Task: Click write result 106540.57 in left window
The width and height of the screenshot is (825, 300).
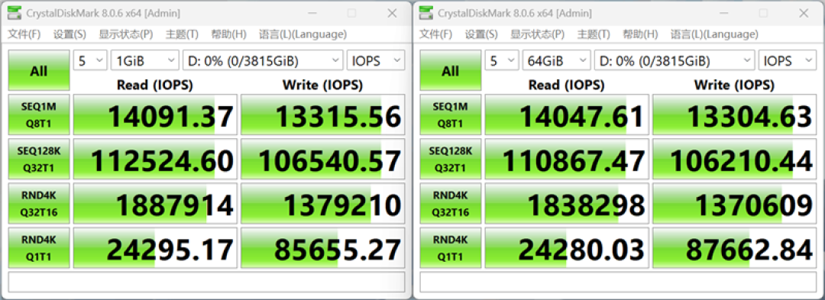Action: [x=323, y=160]
